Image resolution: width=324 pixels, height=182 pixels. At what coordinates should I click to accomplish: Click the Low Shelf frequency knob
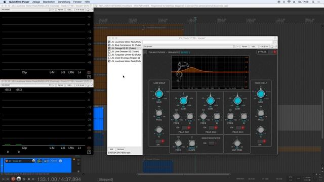(x=159, y=113)
